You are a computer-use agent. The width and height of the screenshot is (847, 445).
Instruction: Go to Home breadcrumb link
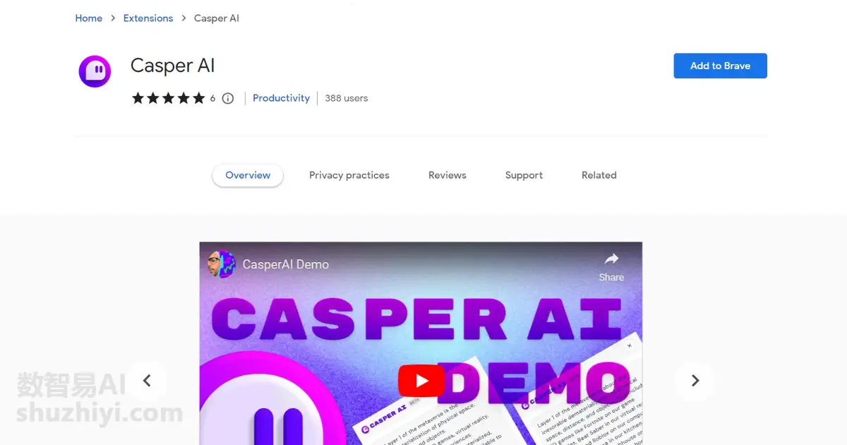(x=89, y=18)
